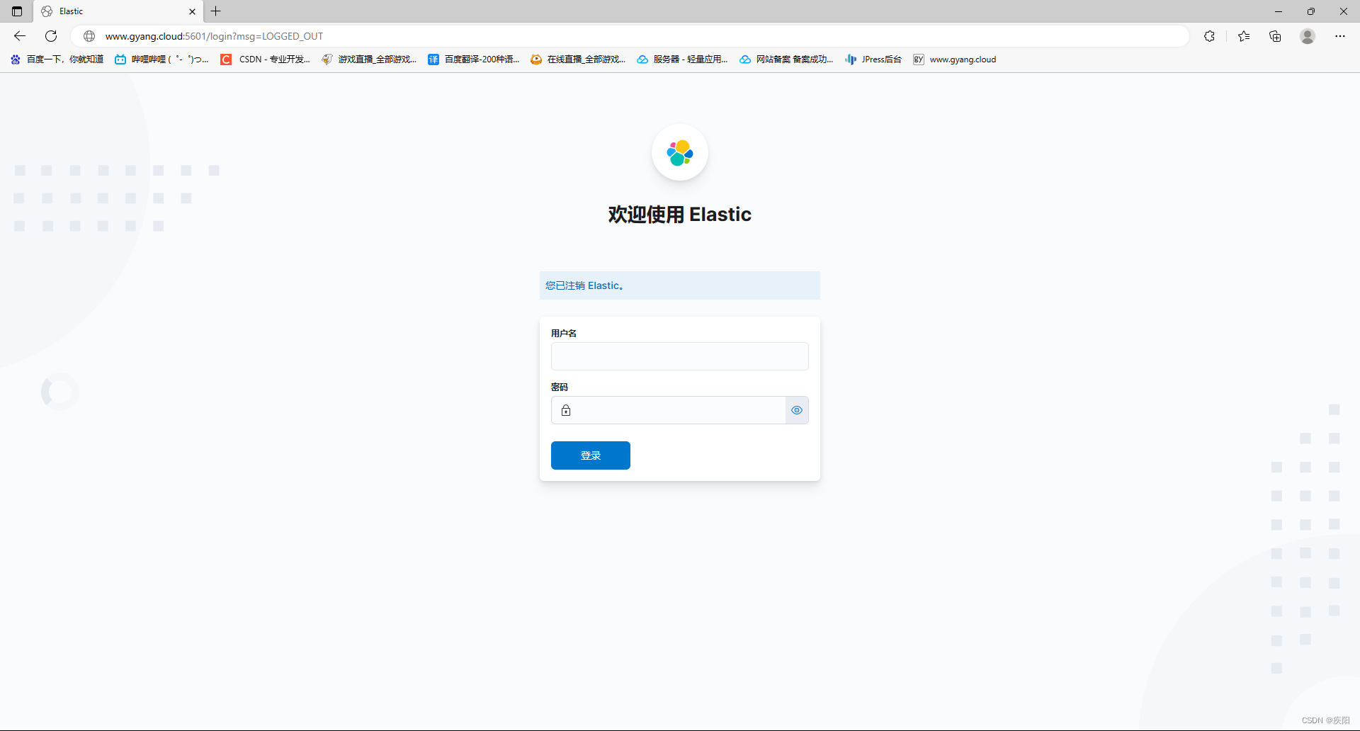Open the 在线直播 bookmark
The height and width of the screenshot is (731, 1360).
click(577, 59)
